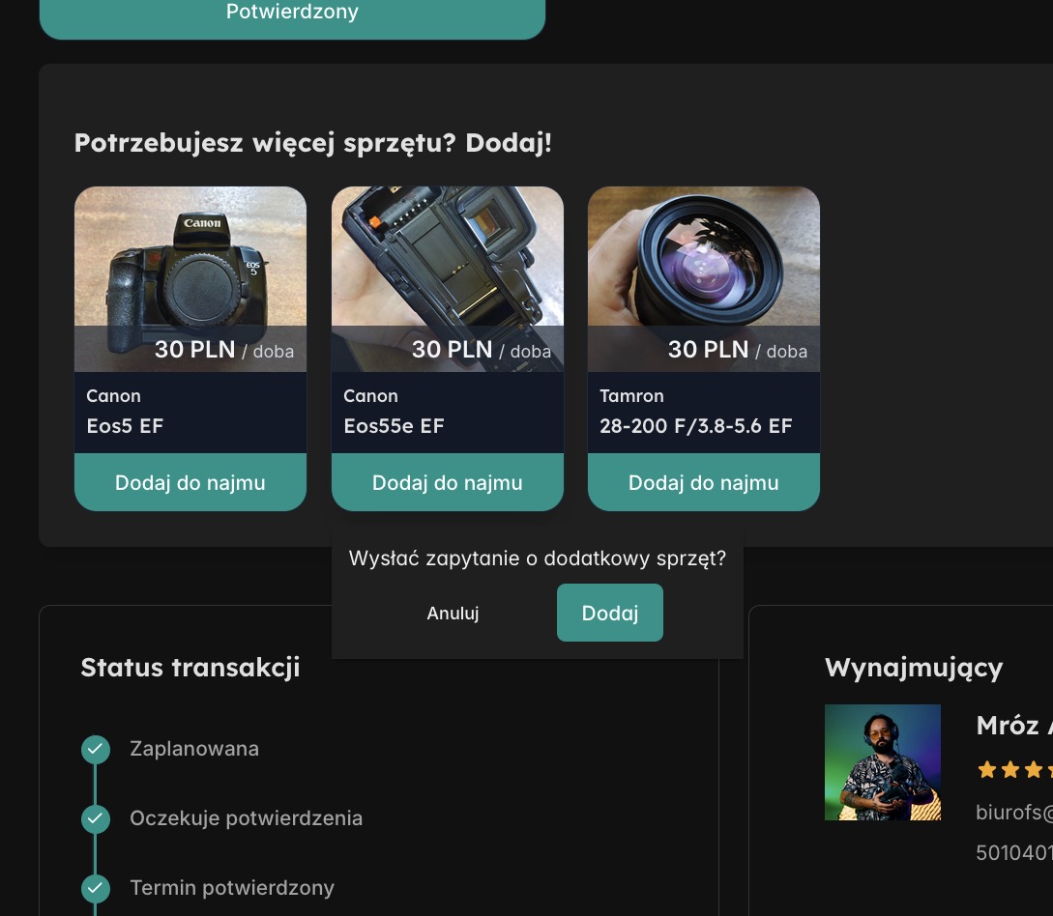
Task: Click the Termin potwierdzony checkmark icon
Action: click(x=95, y=888)
